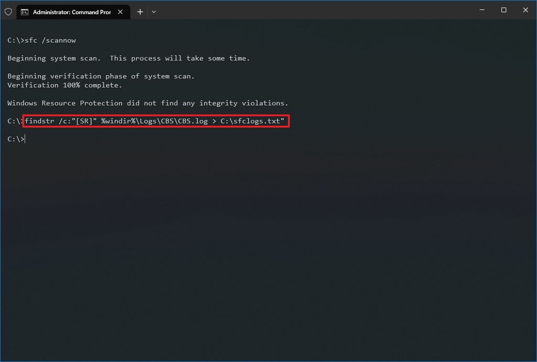Click the text sfc /scannow

click(49, 40)
